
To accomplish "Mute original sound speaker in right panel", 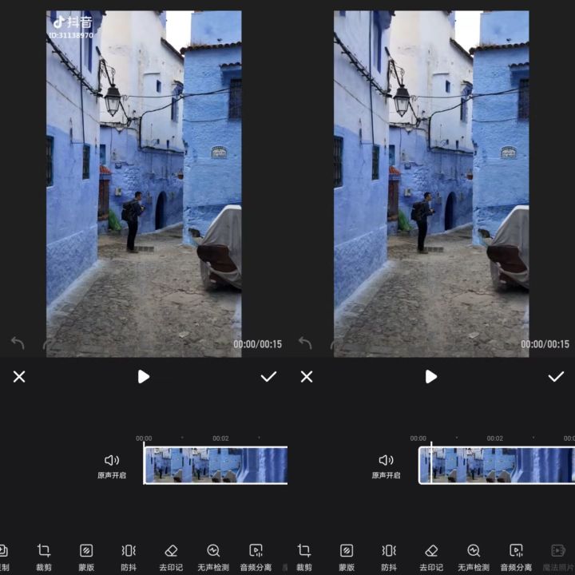I will point(386,460).
